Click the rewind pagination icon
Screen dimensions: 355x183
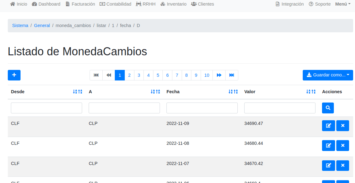point(109,75)
